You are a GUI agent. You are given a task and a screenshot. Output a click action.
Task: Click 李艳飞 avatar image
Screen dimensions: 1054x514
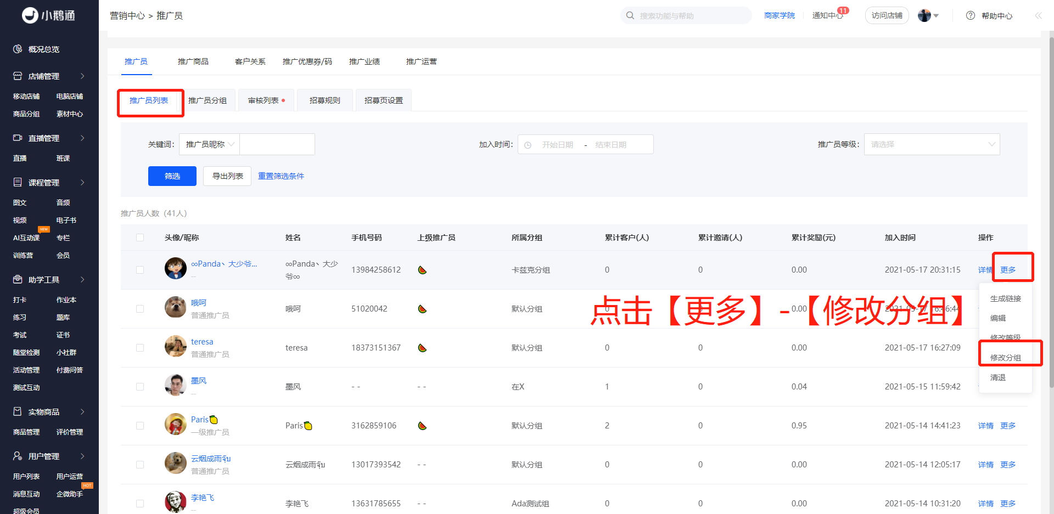(176, 501)
